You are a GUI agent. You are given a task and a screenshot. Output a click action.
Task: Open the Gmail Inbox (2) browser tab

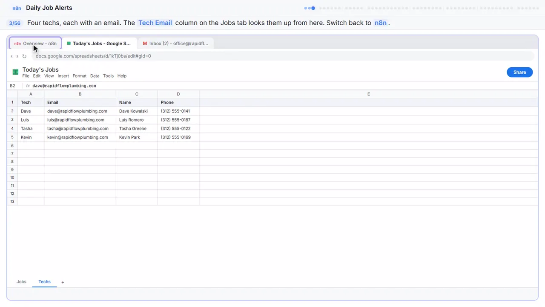tap(175, 43)
